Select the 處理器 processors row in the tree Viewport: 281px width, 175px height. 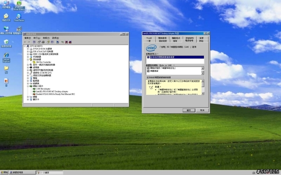(x=34, y=67)
